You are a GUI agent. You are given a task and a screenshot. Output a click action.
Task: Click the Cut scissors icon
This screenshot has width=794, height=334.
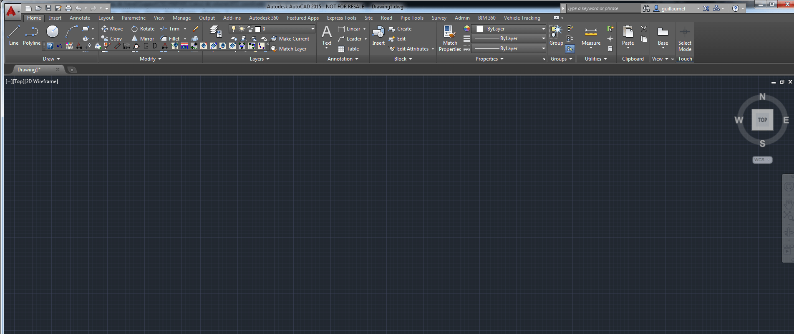click(x=644, y=29)
